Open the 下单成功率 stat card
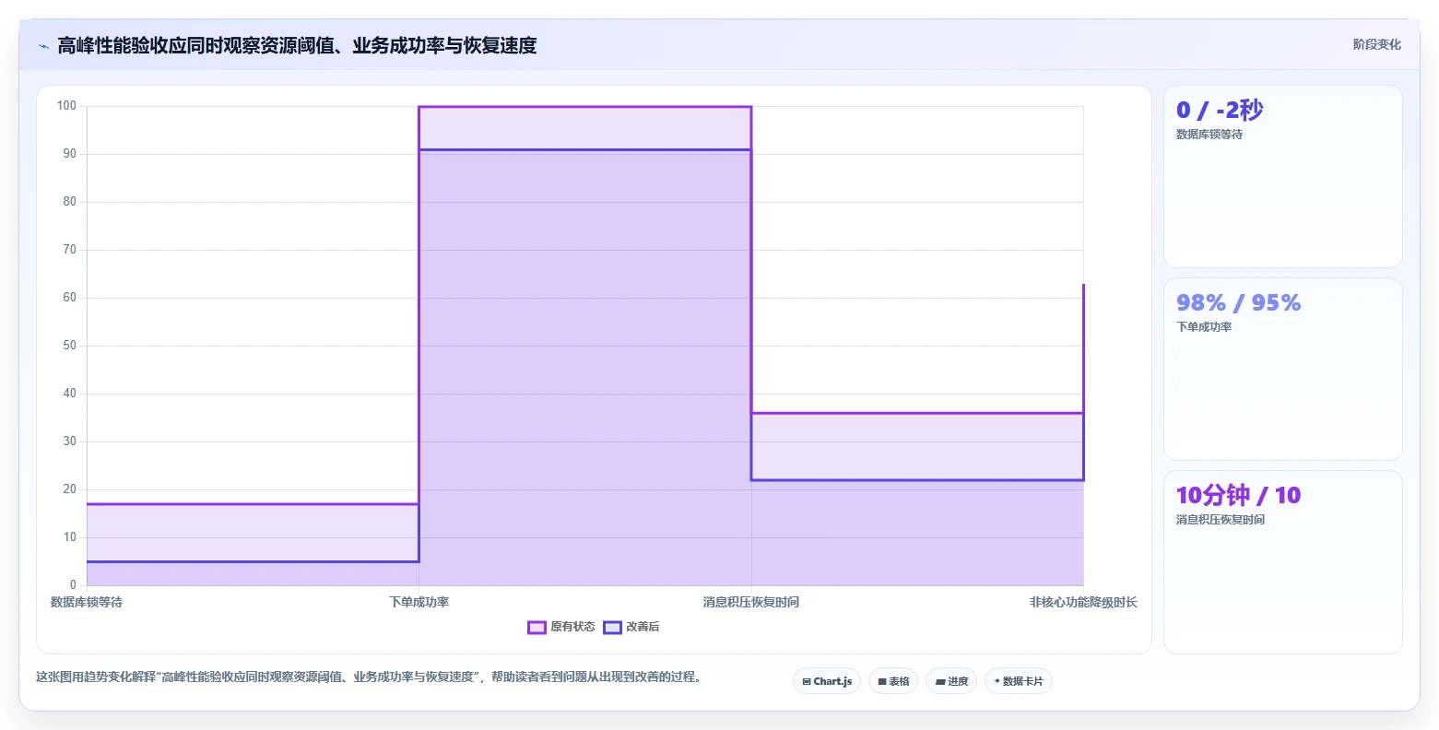The height and width of the screenshot is (730, 1439). 1282,369
